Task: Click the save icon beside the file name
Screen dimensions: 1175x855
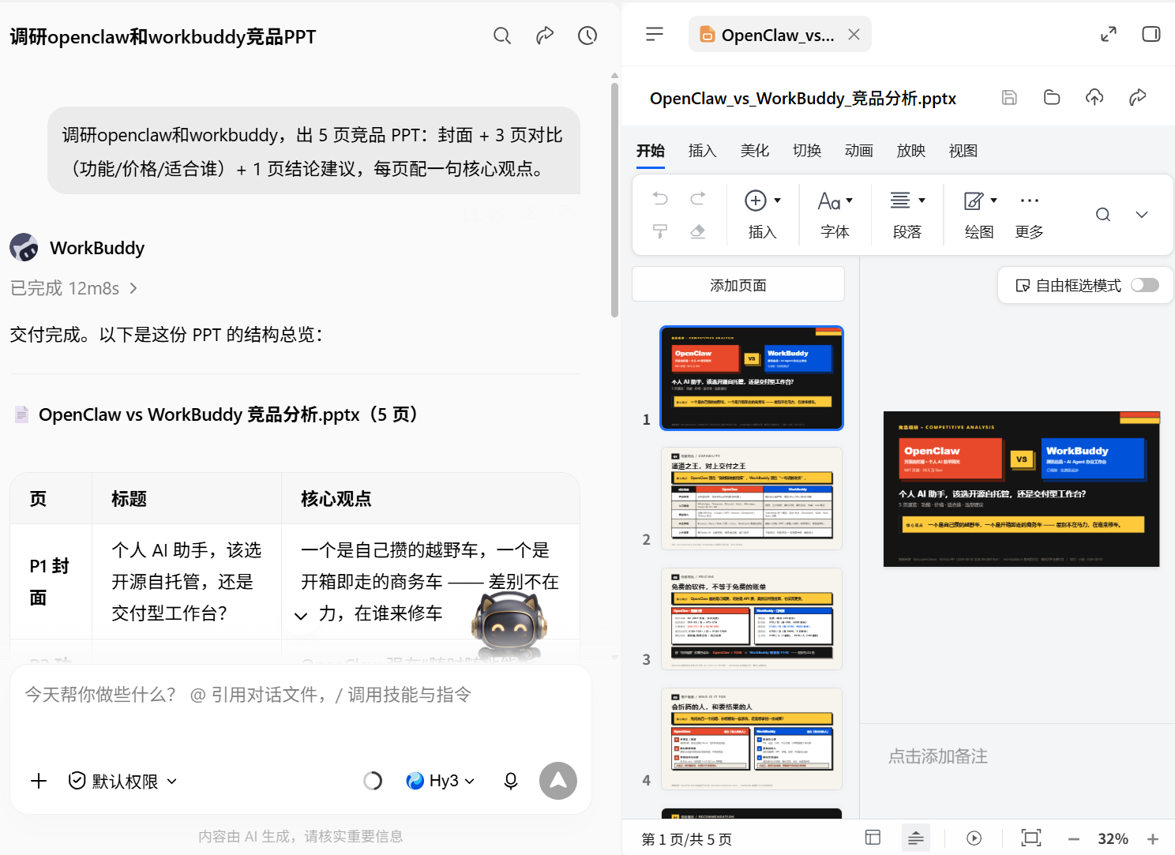Action: tap(1009, 97)
